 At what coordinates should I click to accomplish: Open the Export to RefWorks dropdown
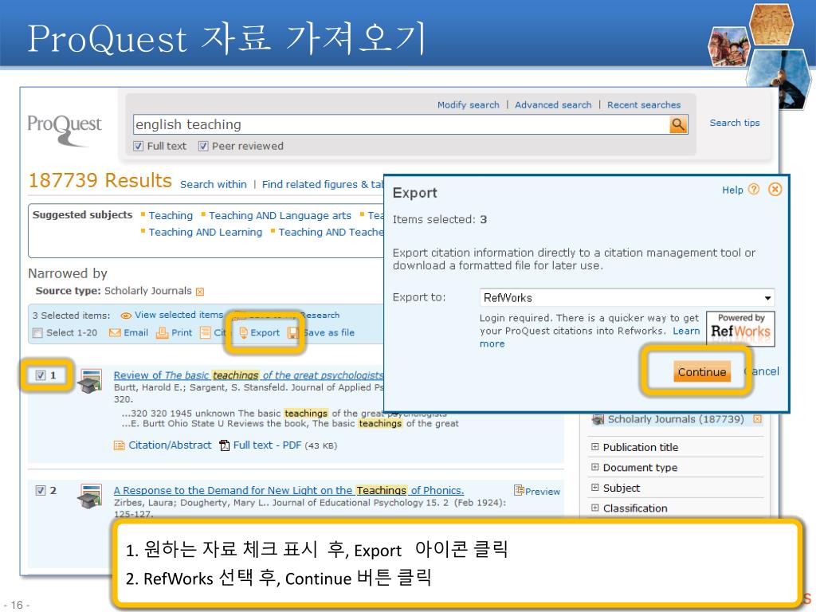(x=626, y=298)
